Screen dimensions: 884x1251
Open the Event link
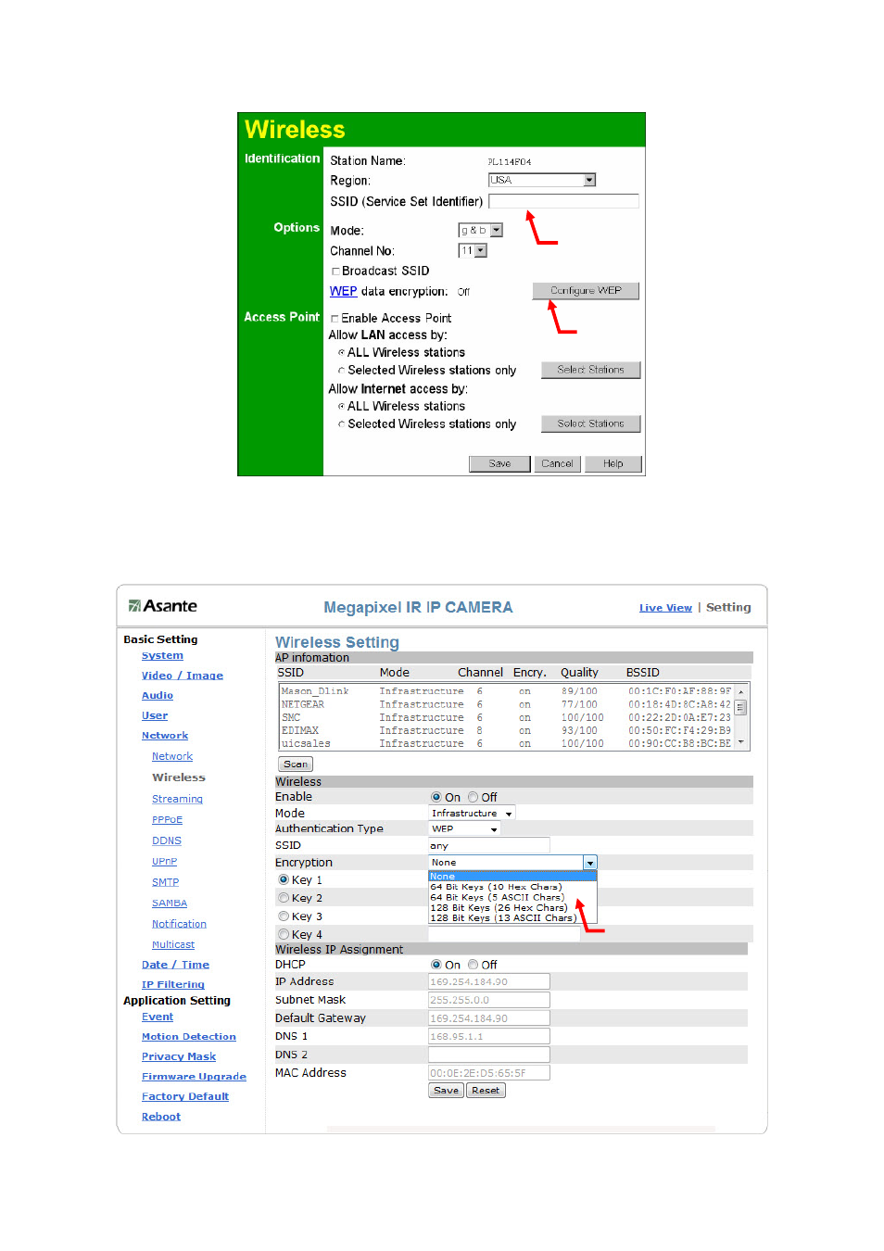[158, 1017]
